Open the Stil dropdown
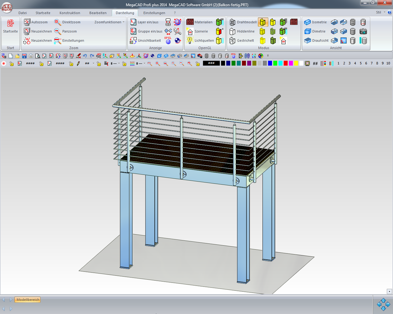Viewport: 393px width, 314px height. point(381,13)
